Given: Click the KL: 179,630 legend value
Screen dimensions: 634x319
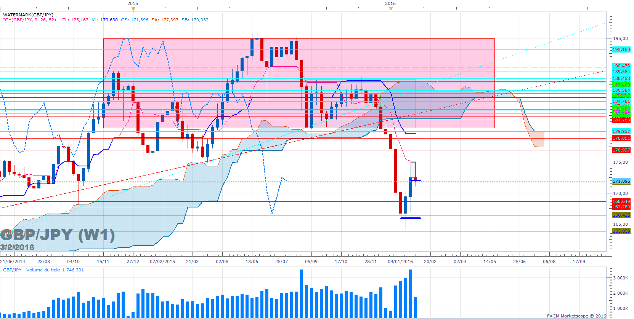Looking at the screenshot, I should (x=105, y=20).
